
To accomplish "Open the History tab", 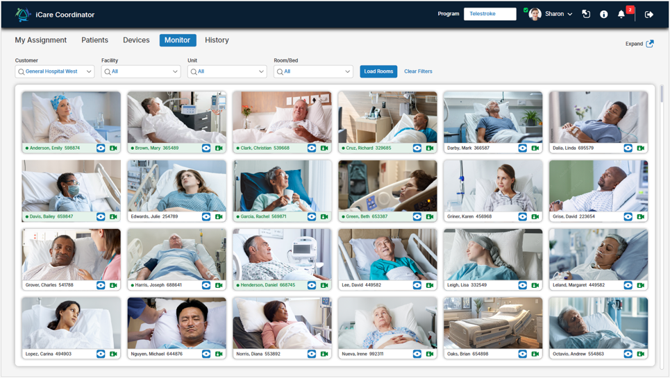I will (x=217, y=40).
